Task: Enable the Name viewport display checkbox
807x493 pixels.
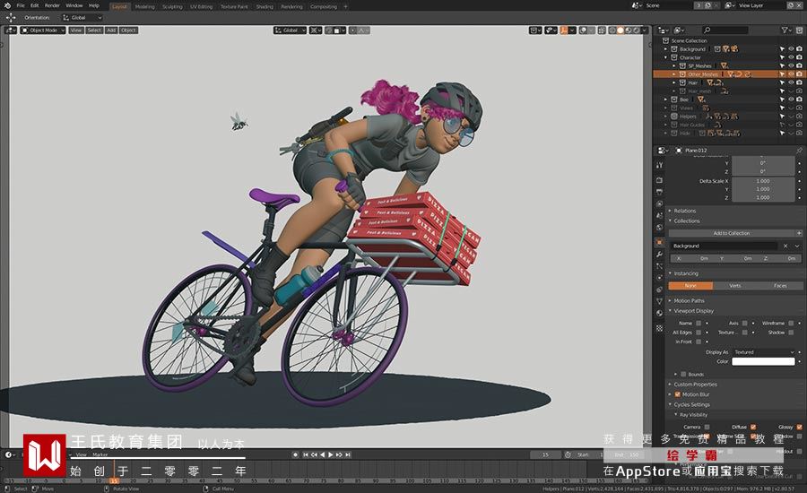Action: click(699, 324)
